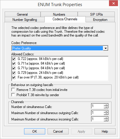This screenshot has height=139, width=120.
Task: Confirm settings with the OK button
Action: tap(34, 131)
